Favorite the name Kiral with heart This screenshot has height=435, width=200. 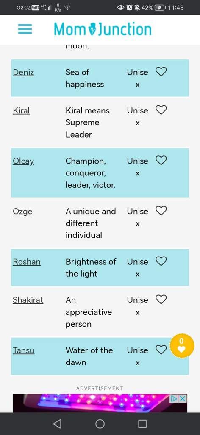[161, 110]
